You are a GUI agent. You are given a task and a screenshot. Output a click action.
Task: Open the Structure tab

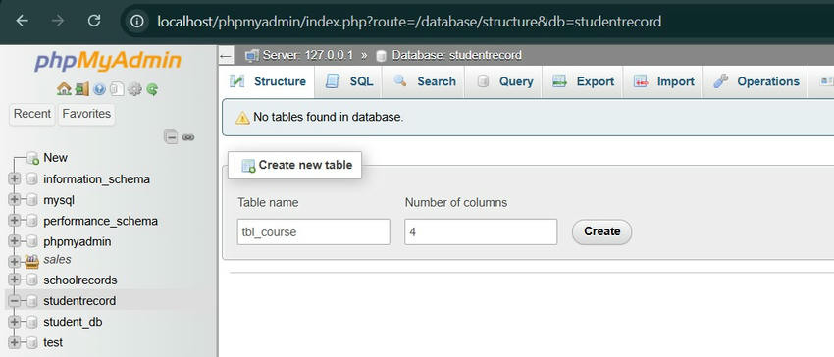[268, 81]
